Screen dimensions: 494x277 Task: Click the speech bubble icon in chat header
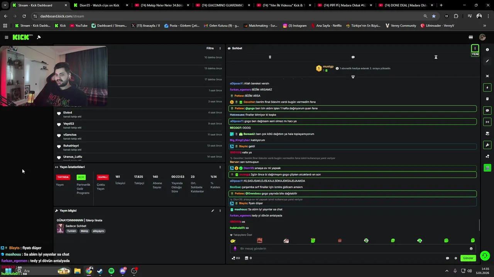pos(353,57)
